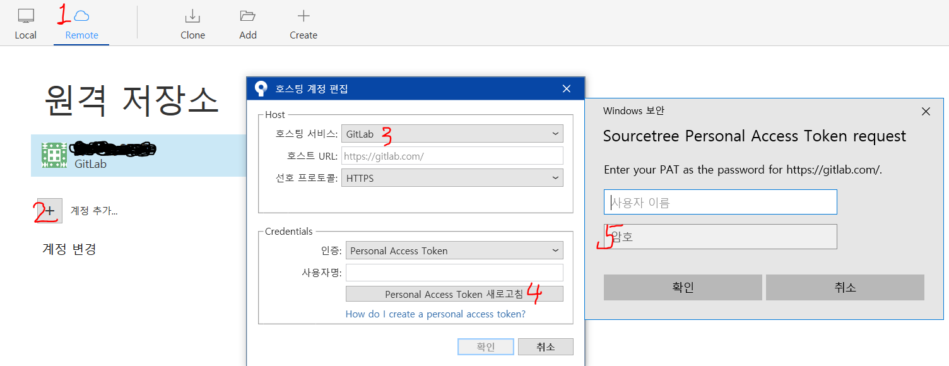This screenshot has width=949, height=366.
Task: Click the Sourcetree Personal Access Token request title
Action: click(755, 136)
